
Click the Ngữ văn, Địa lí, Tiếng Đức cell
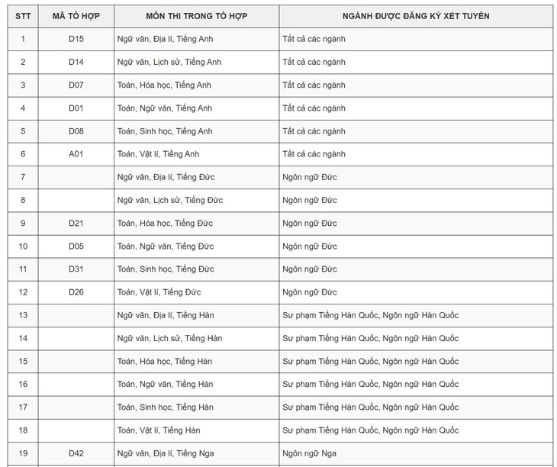166,177
